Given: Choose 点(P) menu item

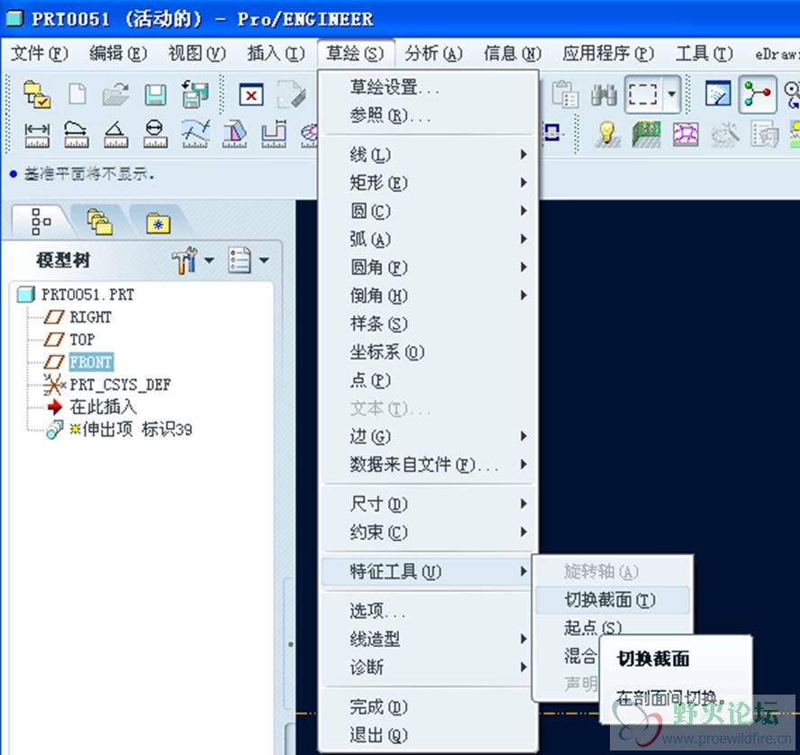Looking at the screenshot, I should pyautogui.click(x=428, y=380).
